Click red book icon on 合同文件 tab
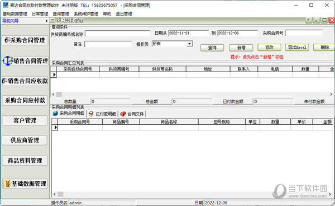This screenshot has height=206, width=335. tap(123, 114)
